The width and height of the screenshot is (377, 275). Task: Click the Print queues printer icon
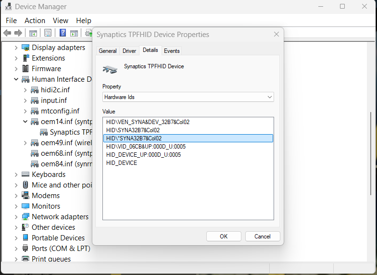[25, 259]
